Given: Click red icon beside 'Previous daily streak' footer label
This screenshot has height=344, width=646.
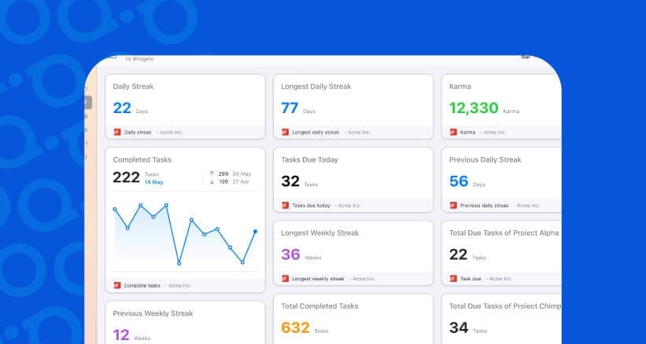Looking at the screenshot, I should (x=453, y=205).
